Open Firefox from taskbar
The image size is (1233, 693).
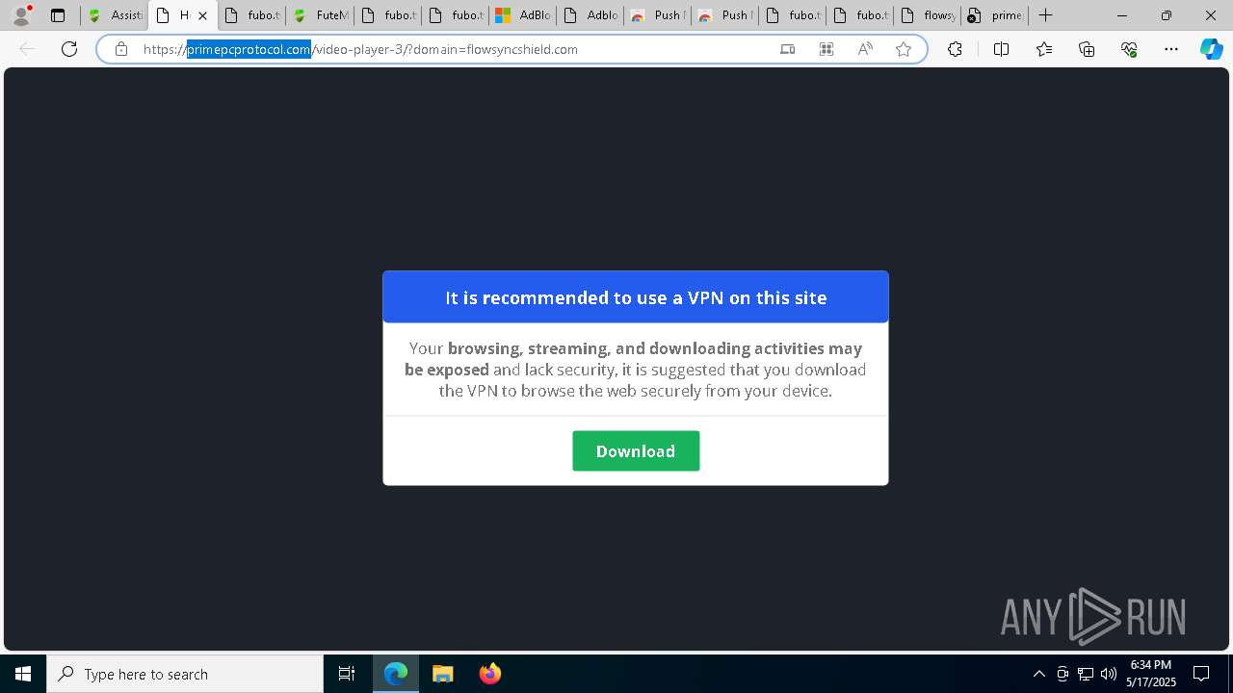click(x=490, y=674)
